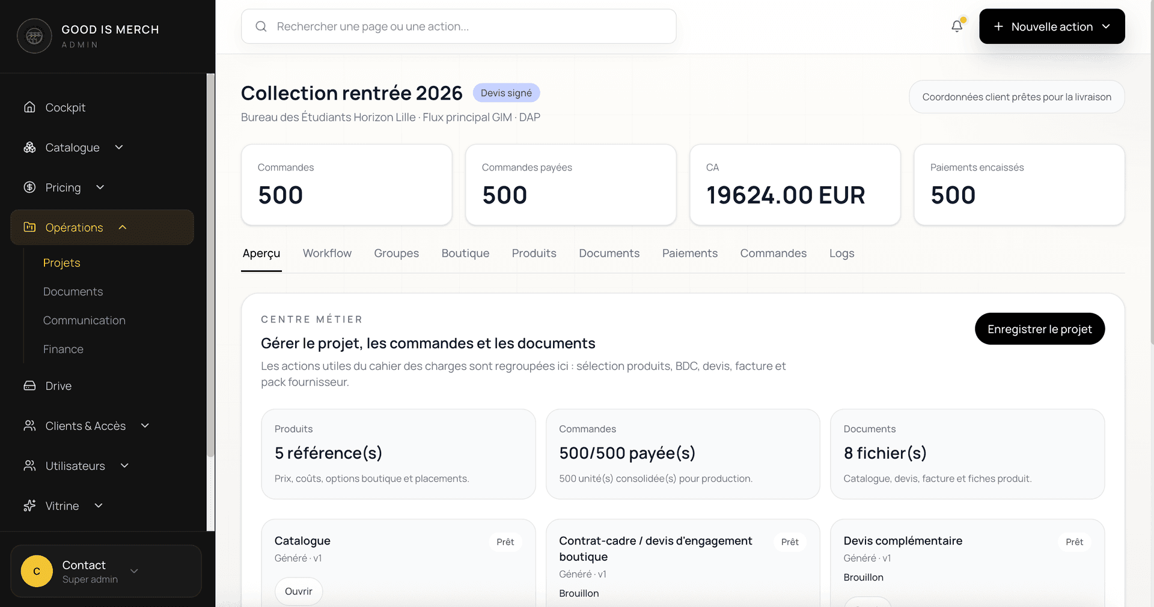
Task: Click the Coordonnées client prêtes pill
Action: click(1017, 97)
